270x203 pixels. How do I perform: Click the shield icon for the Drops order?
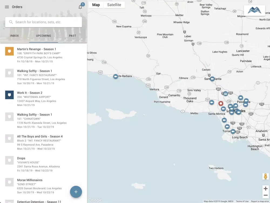(9, 160)
